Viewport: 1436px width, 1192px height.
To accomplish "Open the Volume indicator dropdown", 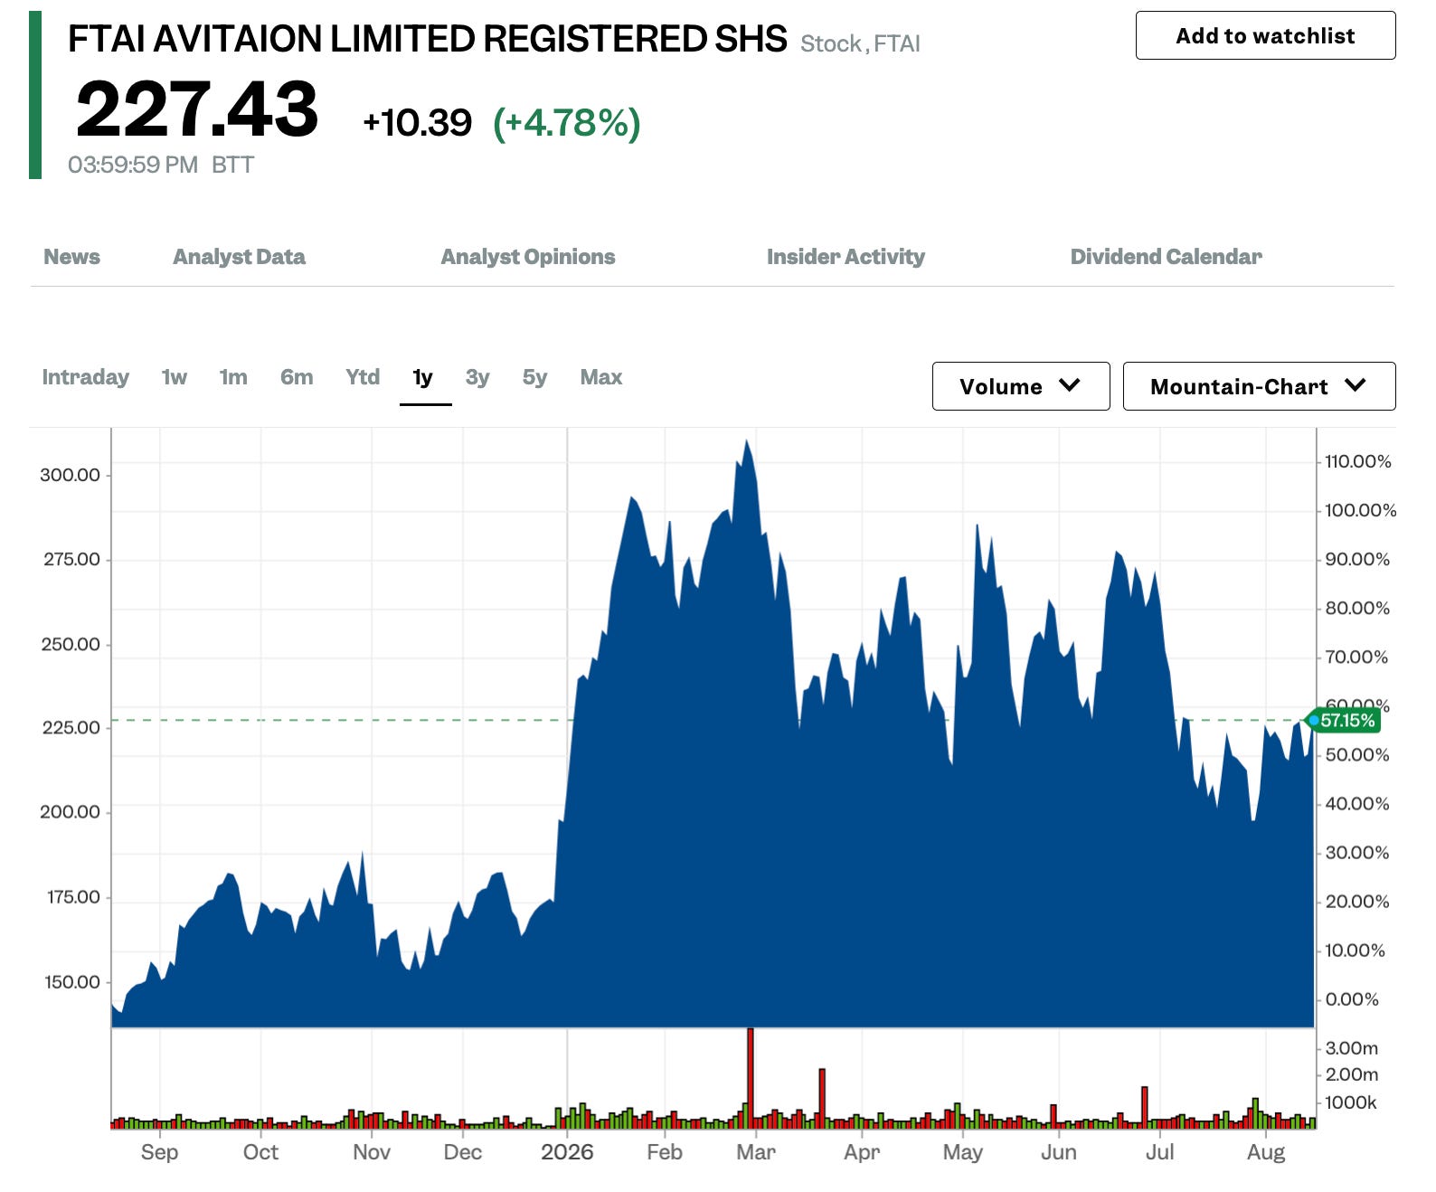I will 1021,386.
